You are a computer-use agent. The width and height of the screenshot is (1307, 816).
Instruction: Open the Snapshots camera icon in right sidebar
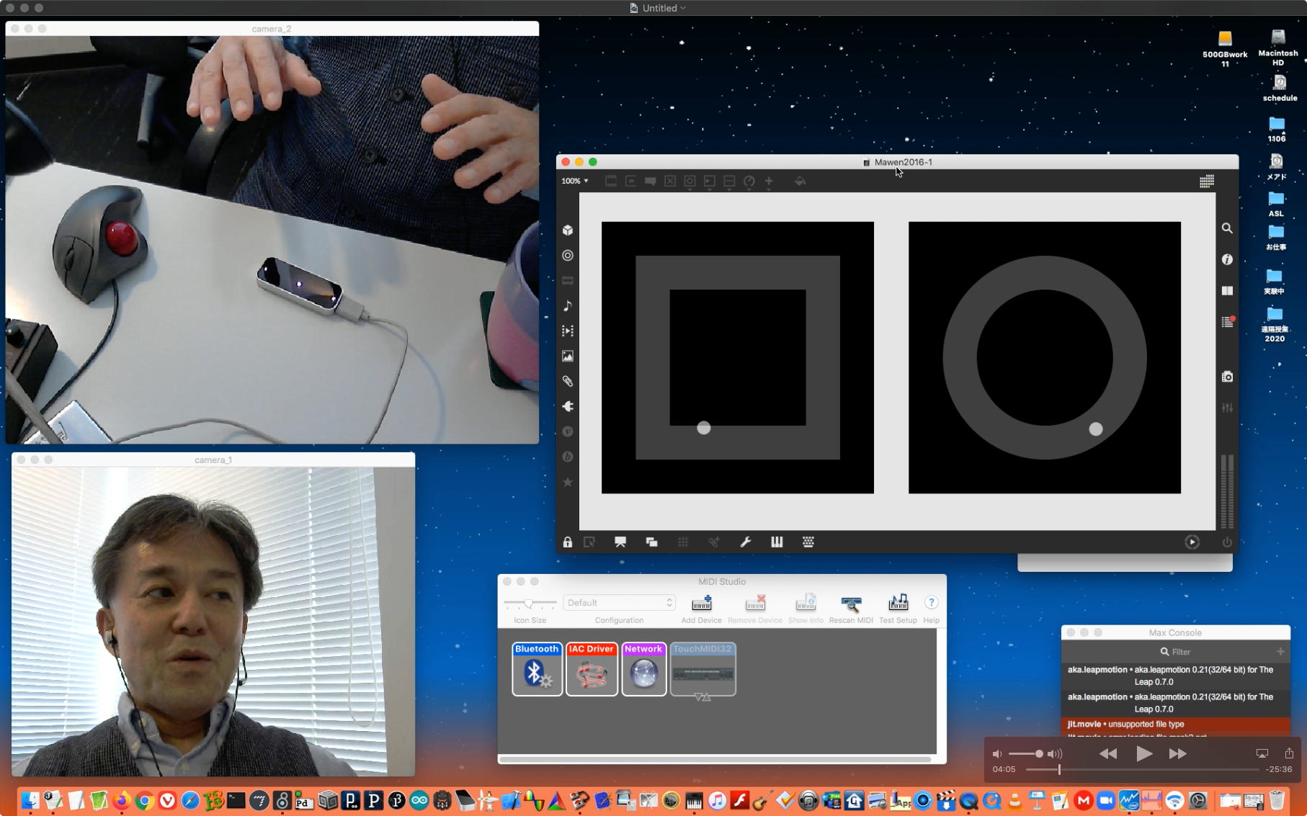[1227, 377]
